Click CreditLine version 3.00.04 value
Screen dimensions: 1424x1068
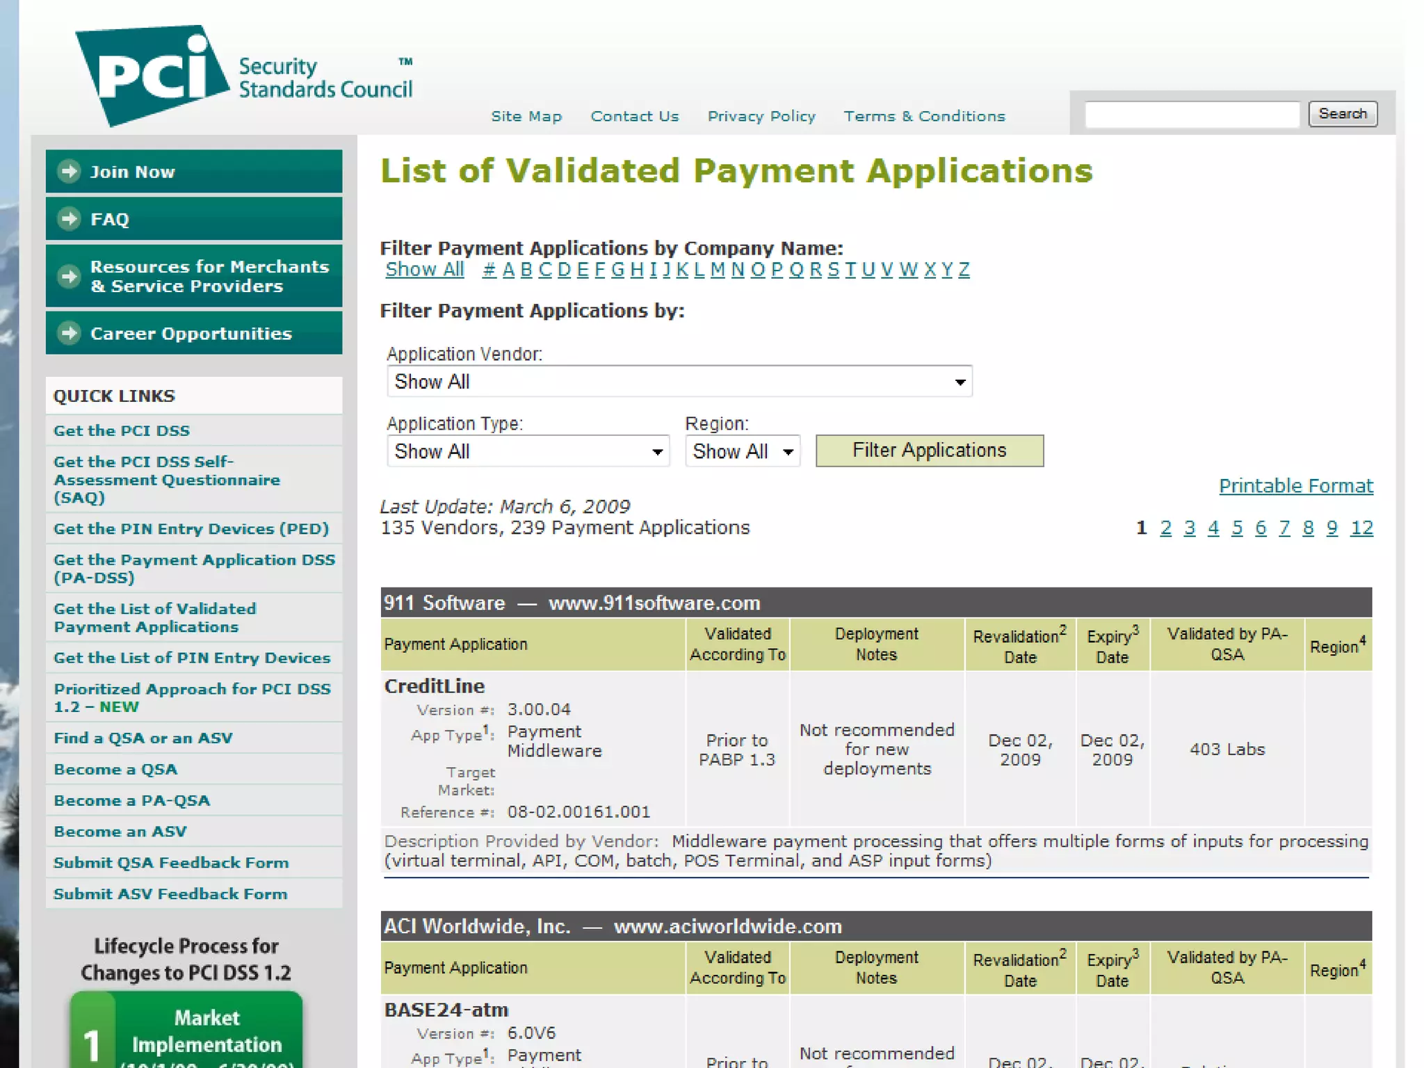click(539, 709)
